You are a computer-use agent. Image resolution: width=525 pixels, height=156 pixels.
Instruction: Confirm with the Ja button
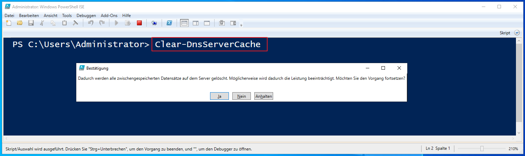pyautogui.click(x=219, y=96)
